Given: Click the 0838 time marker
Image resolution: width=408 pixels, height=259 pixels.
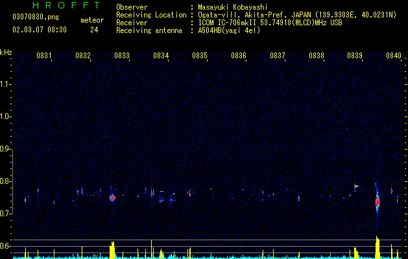Looking at the screenshot, I should (x=317, y=56).
